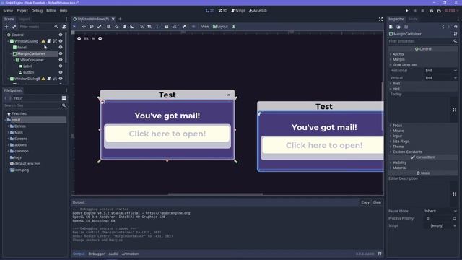Open Inspector history with the history icon
Screen dimensions: 462x260
pos(456,27)
